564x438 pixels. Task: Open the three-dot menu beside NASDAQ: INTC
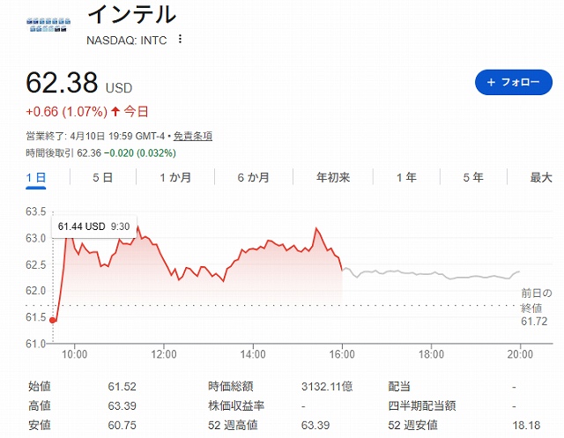180,39
